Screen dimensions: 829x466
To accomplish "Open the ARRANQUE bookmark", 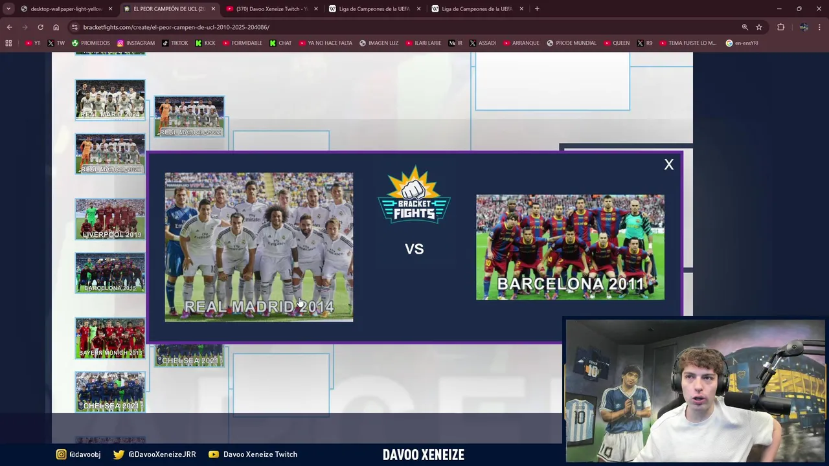I will click(521, 43).
